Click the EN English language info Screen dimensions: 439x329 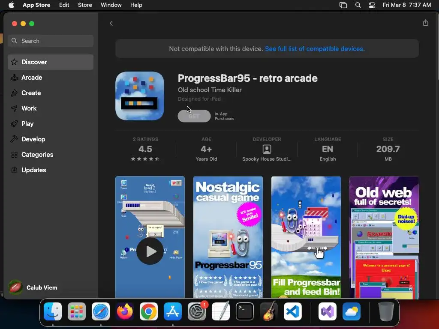pyautogui.click(x=328, y=150)
